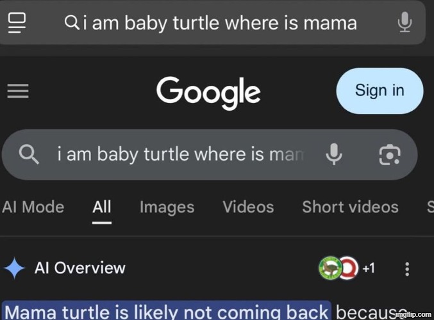Screen dimensions: 434x320
Task: Click the Google search text field
Action: [x=179, y=154]
